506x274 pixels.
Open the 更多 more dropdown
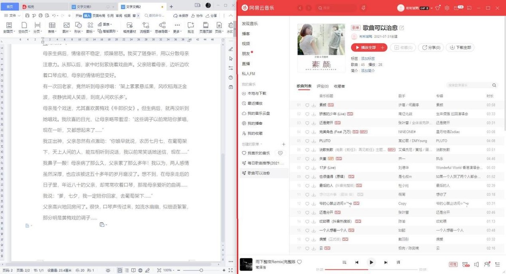coord(177,31)
